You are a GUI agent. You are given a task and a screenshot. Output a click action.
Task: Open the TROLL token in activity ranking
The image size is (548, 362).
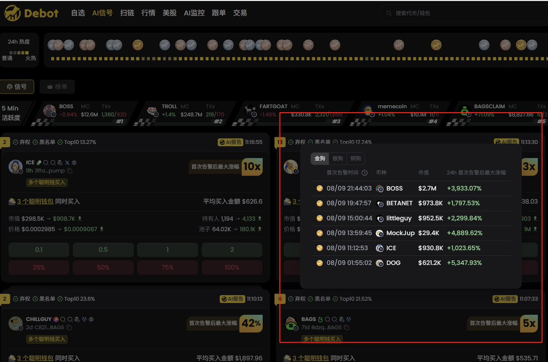pos(186,113)
